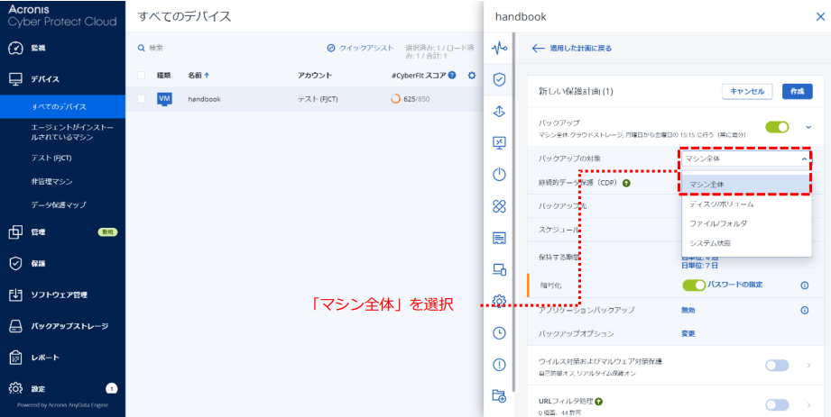Click the キャンセル button
Screen dimensions: 831x417
[747, 91]
